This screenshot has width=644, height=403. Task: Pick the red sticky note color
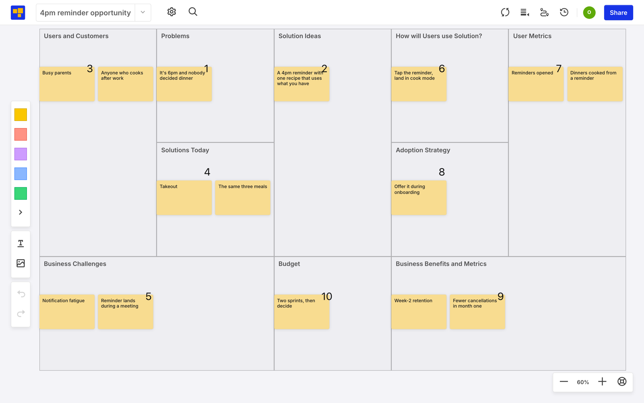point(21,134)
